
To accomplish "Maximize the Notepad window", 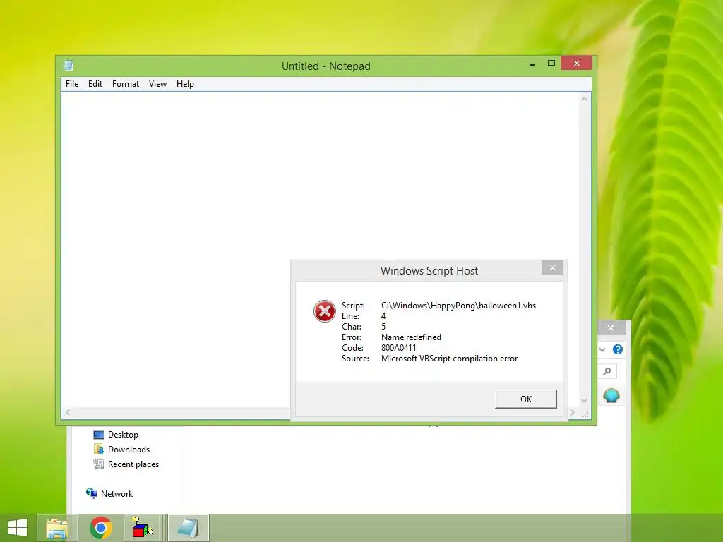I will point(551,63).
